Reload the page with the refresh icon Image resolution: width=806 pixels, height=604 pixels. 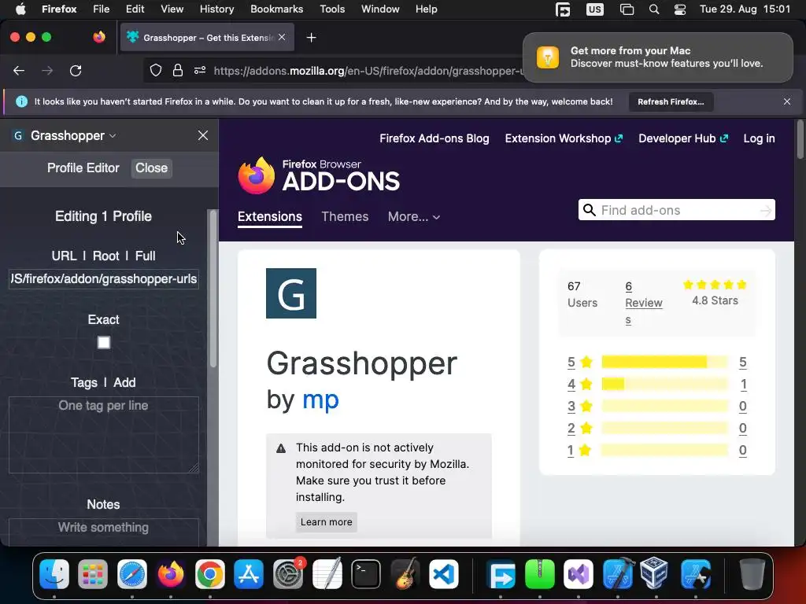click(x=76, y=71)
